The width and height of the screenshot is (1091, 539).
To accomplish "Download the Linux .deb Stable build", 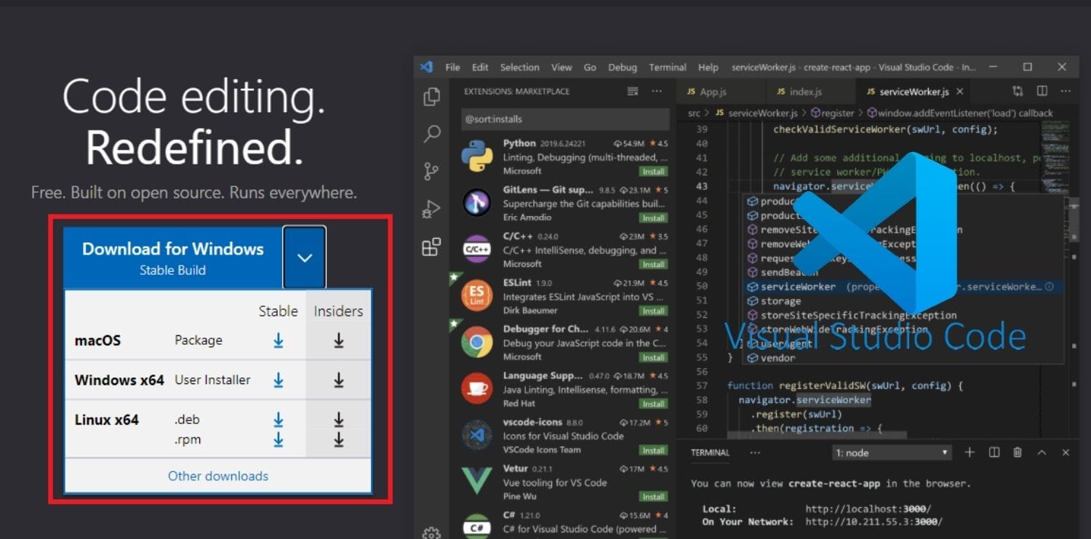I will (278, 420).
